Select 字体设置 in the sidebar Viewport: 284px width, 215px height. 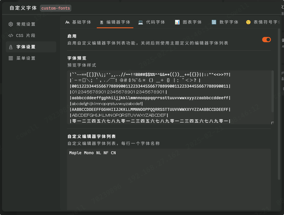pos(31,47)
